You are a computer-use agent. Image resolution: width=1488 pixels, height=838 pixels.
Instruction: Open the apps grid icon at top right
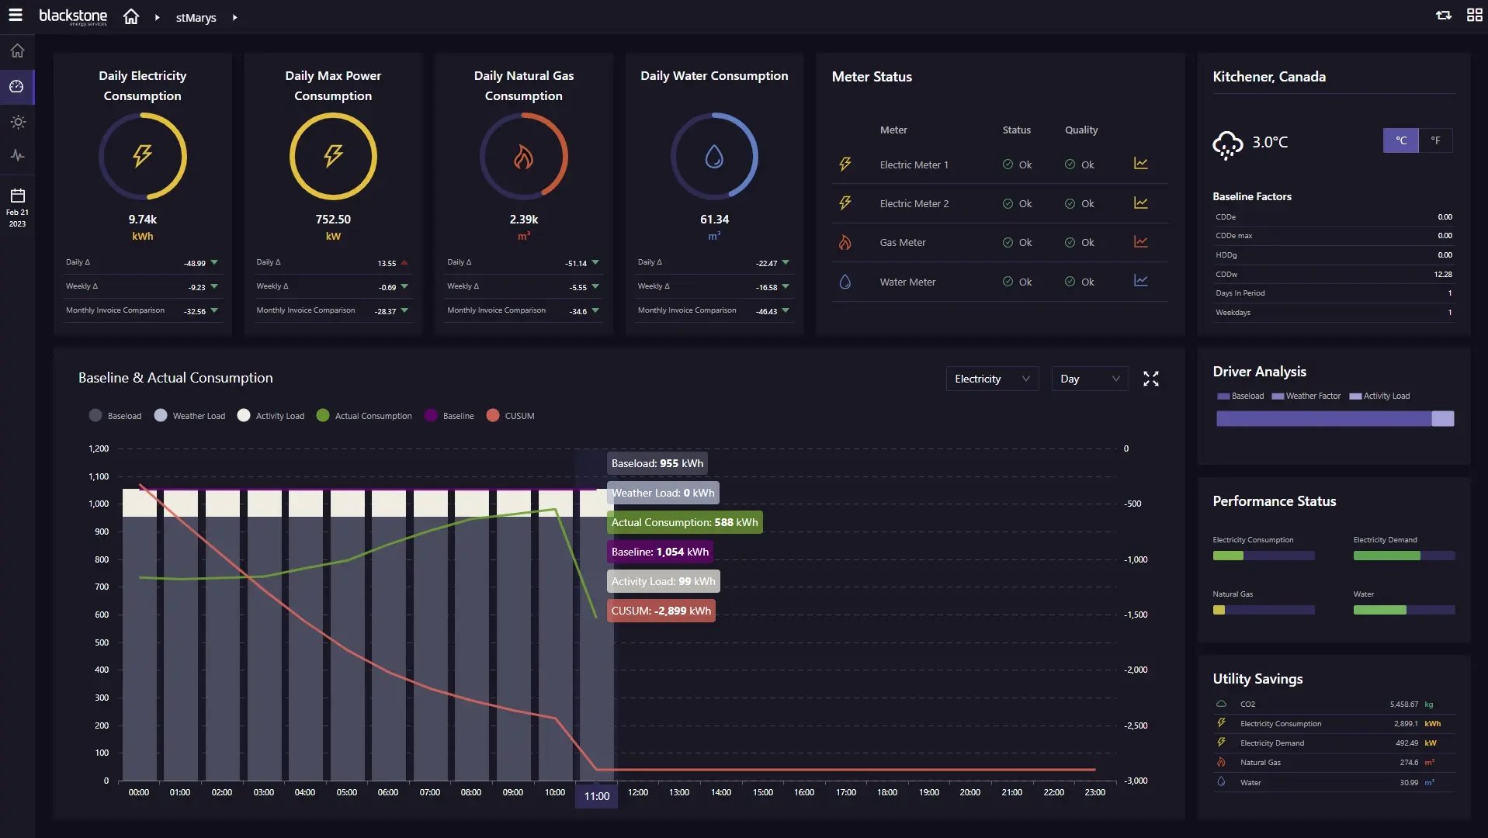click(x=1473, y=15)
